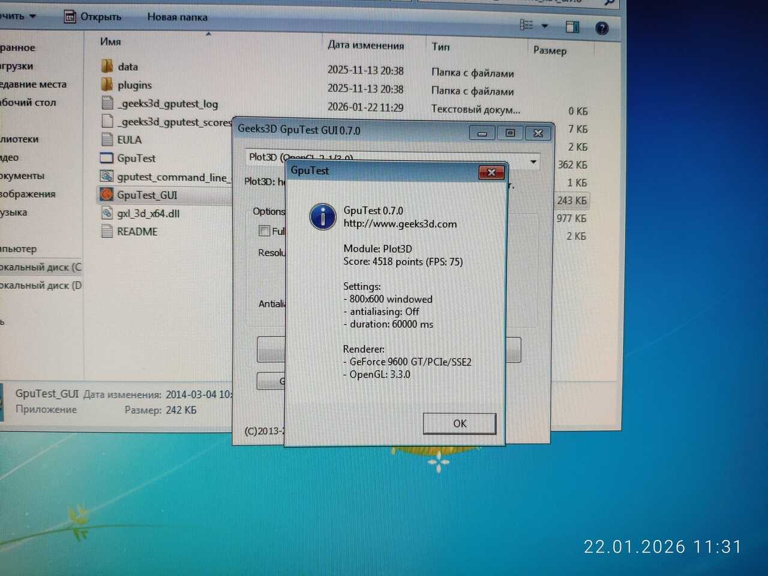
Task: Click the 2026-01-22 11:29 modification date
Action: tap(365, 107)
